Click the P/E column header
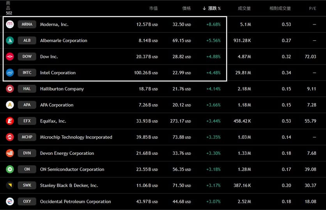This screenshot has width=326, height=210. click(x=312, y=8)
